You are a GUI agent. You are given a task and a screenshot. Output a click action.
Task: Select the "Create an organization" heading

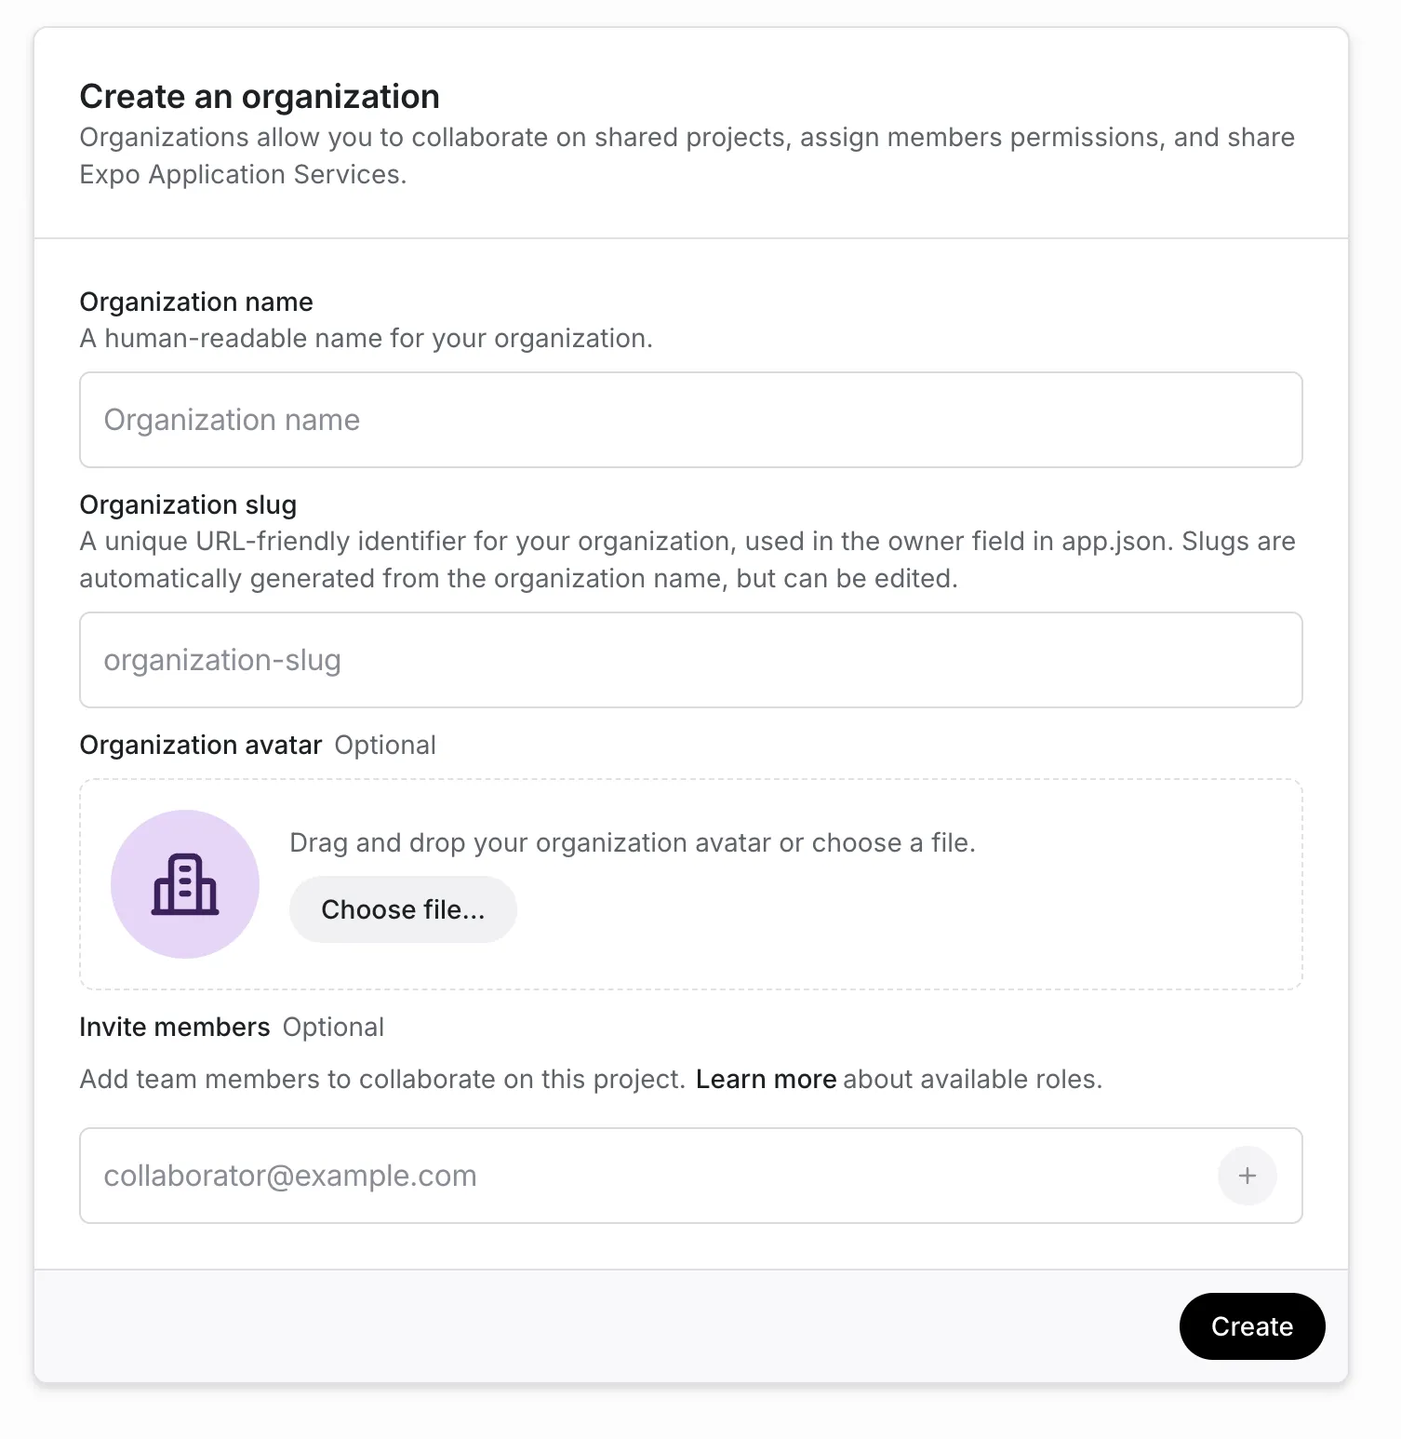tap(260, 97)
